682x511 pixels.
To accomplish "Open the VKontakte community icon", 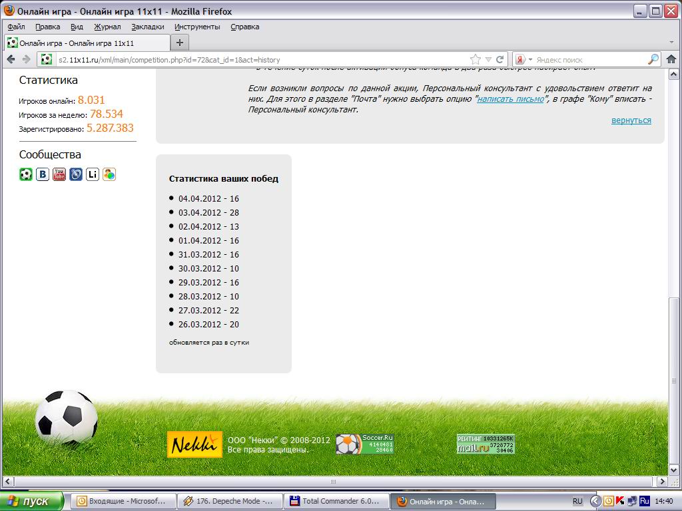I will click(43, 174).
